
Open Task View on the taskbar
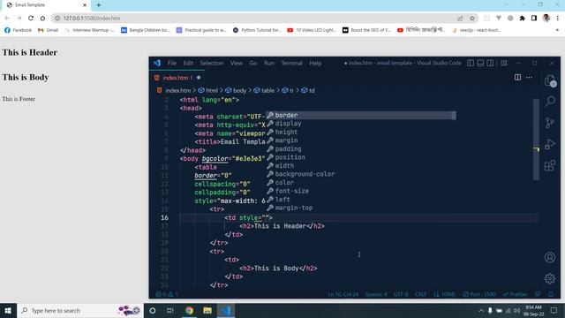pos(170,310)
